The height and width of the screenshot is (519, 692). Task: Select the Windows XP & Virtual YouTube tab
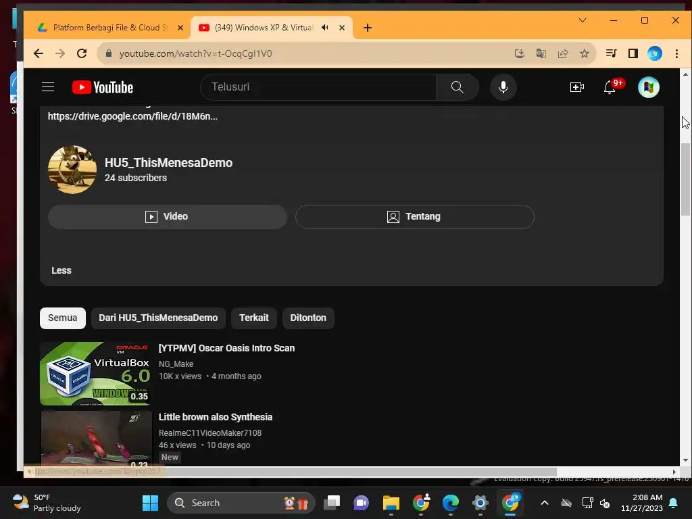[272, 27]
